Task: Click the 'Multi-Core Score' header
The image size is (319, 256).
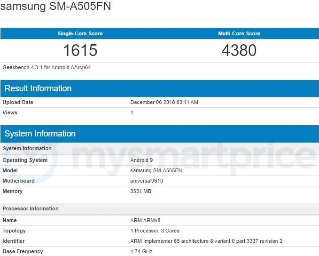Action: tap(239, 33)
